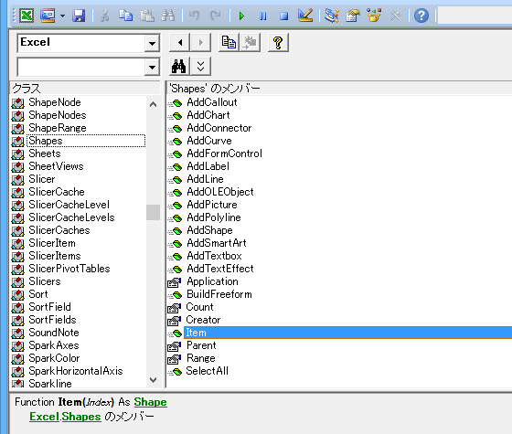Click the Cut scissors icon

104,16
